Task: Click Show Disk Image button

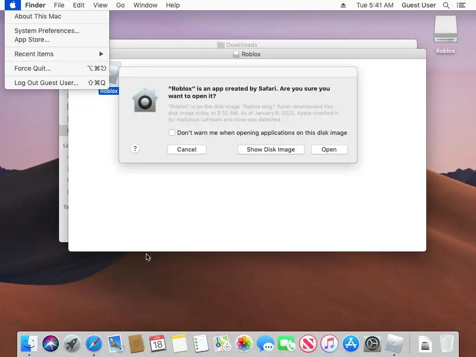Action: coord(271,149)
